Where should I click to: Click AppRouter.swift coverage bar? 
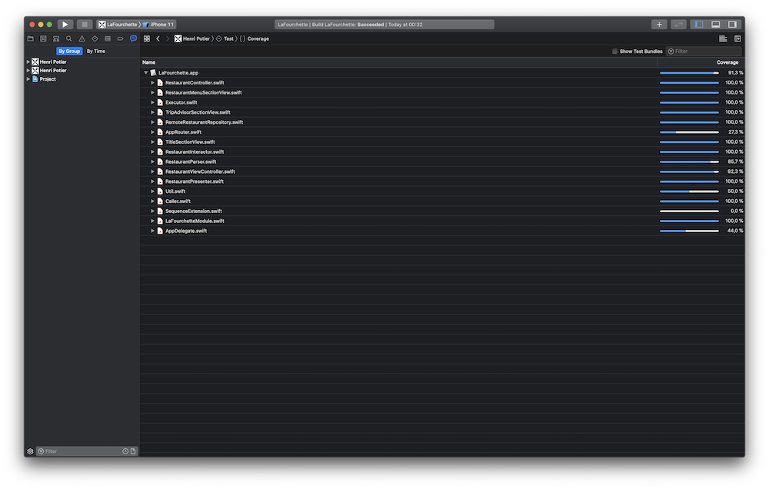point(689,132)
